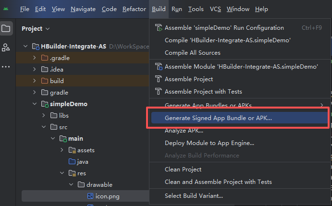Image resolution: width=332 pixels, height=206 pixels.
Task: Open the VCS menu
Action: (x=215, y=9)
